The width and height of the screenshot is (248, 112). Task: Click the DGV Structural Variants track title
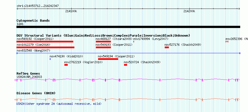(103, 35)
